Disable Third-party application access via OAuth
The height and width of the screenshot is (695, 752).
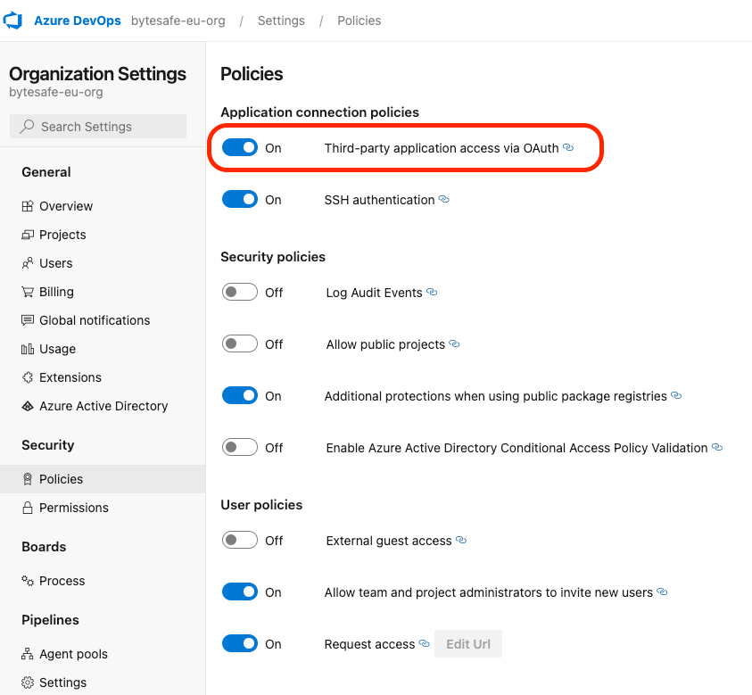tap(240, 147)
